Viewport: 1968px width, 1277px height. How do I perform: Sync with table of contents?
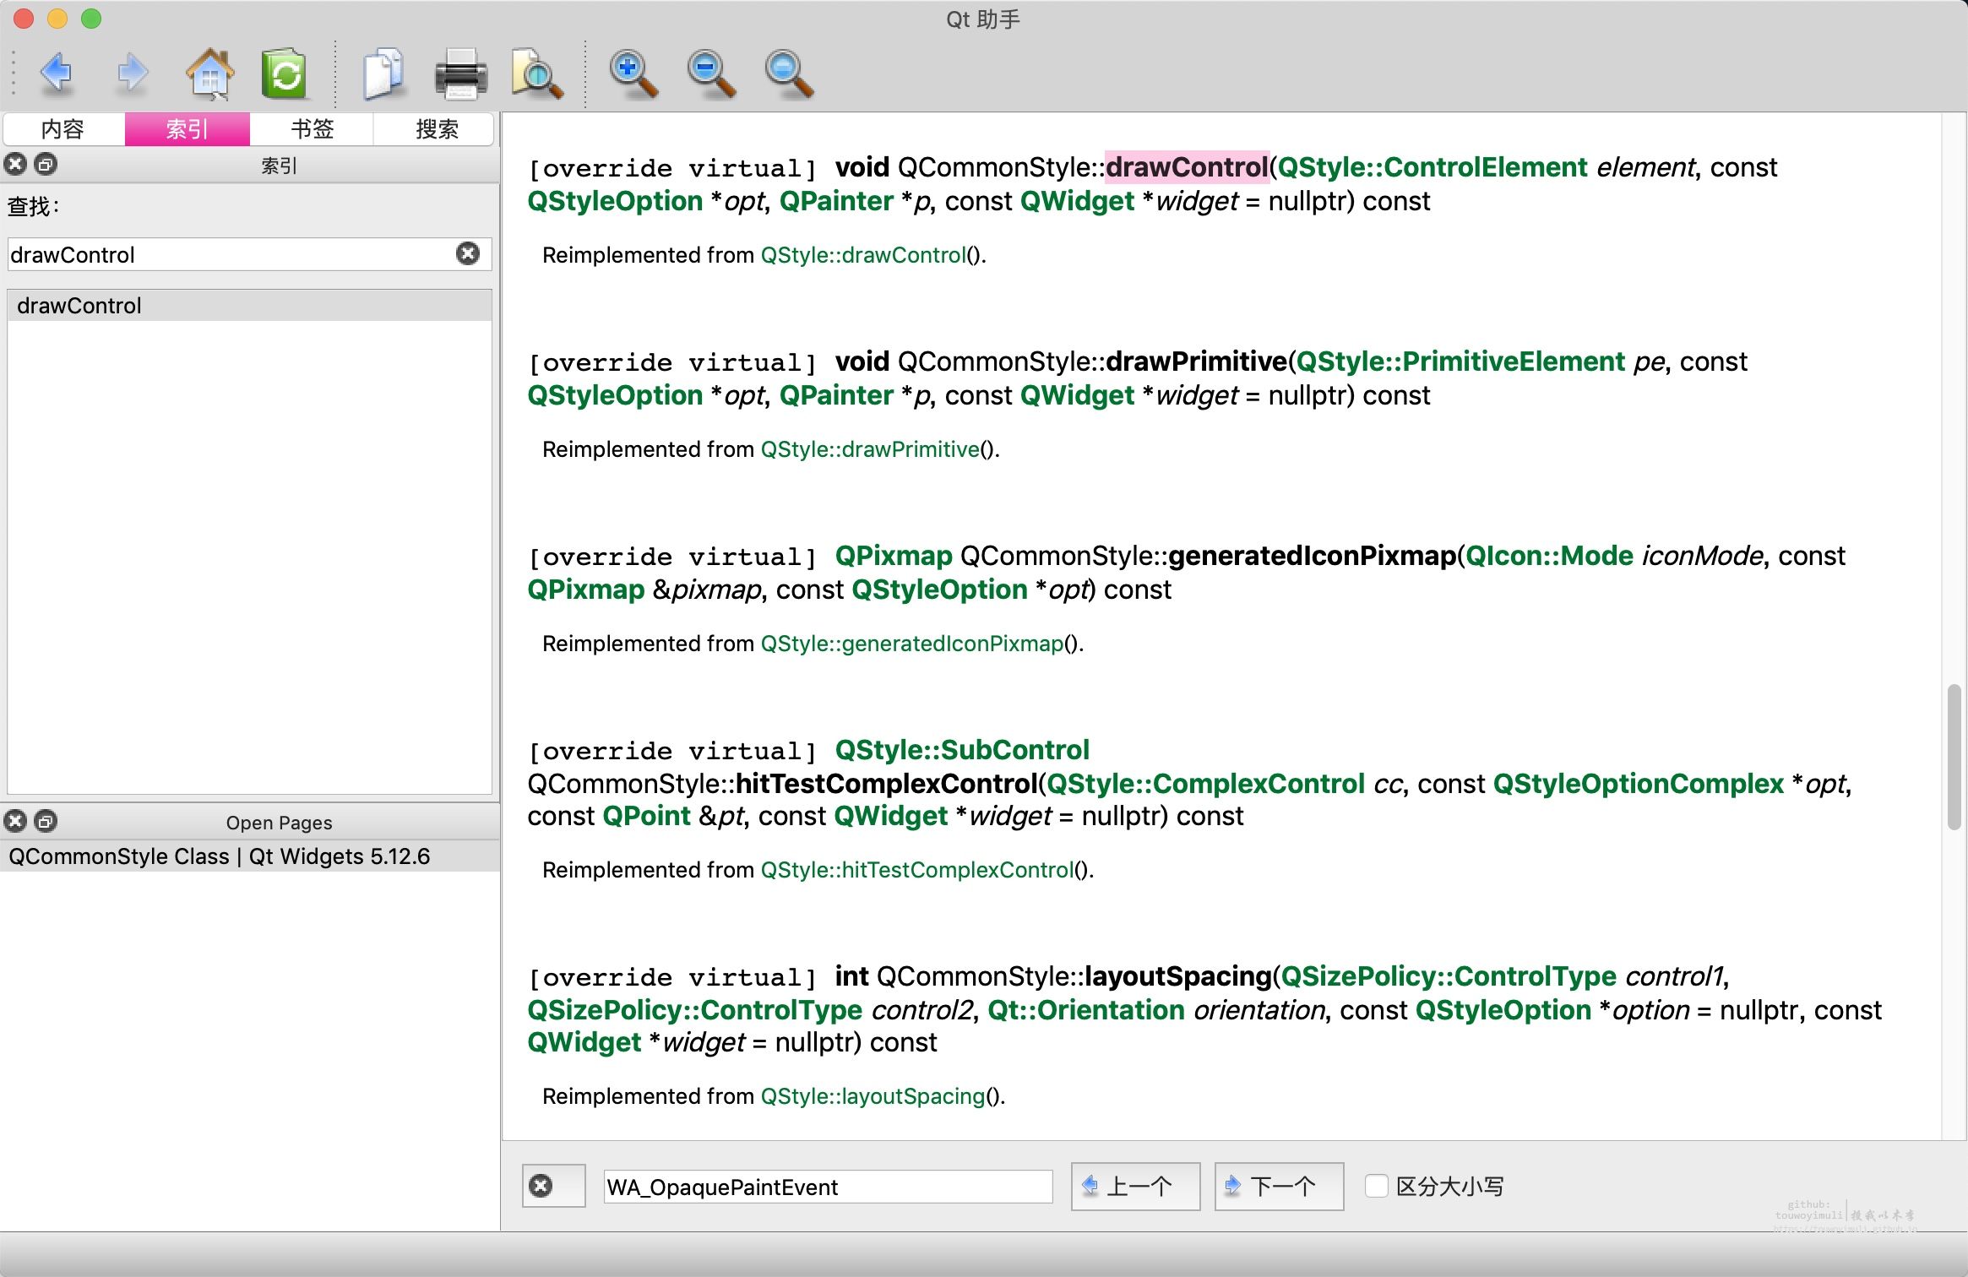(285, 73)
